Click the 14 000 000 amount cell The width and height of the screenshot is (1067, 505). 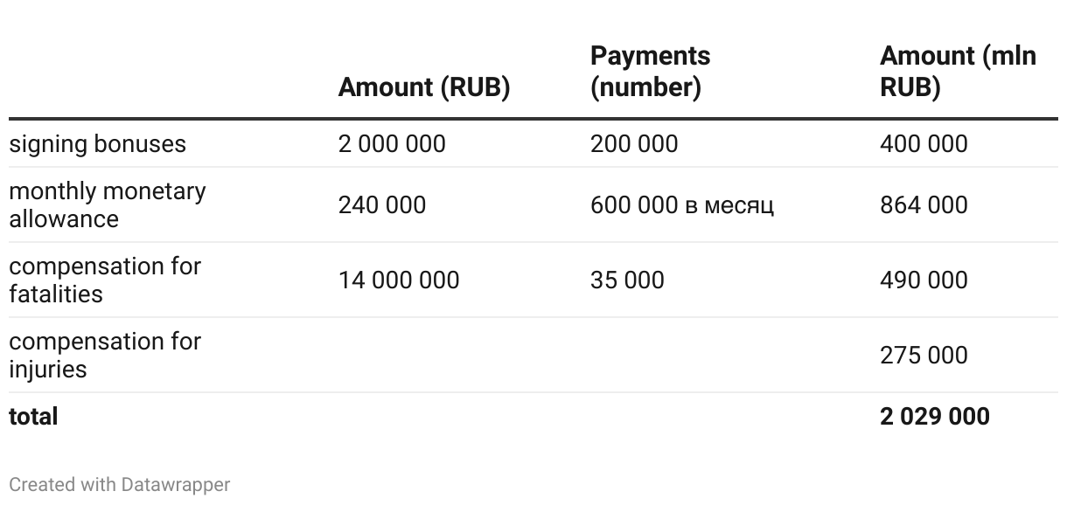pos(399,280)
